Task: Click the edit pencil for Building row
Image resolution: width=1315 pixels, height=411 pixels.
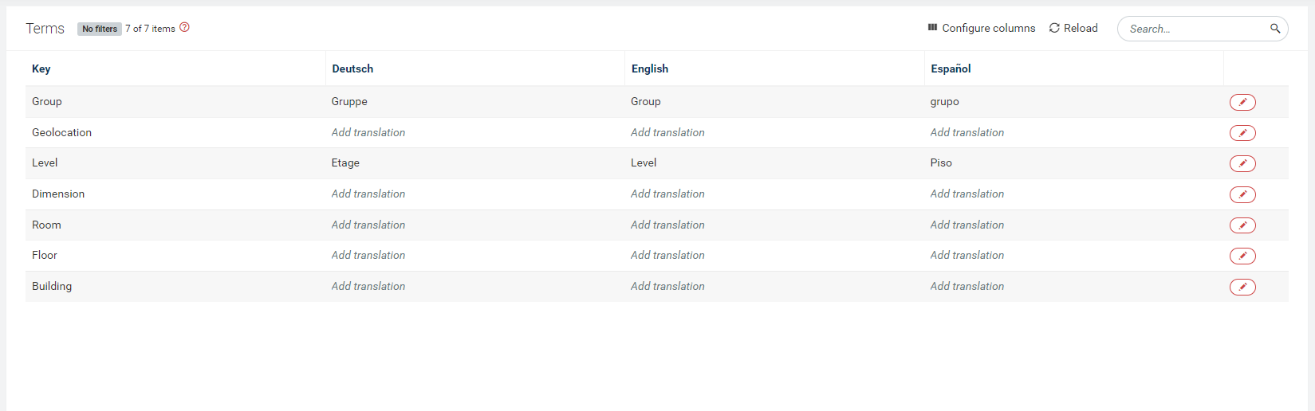Action: pyautogui.click(x=1242, y=287)
